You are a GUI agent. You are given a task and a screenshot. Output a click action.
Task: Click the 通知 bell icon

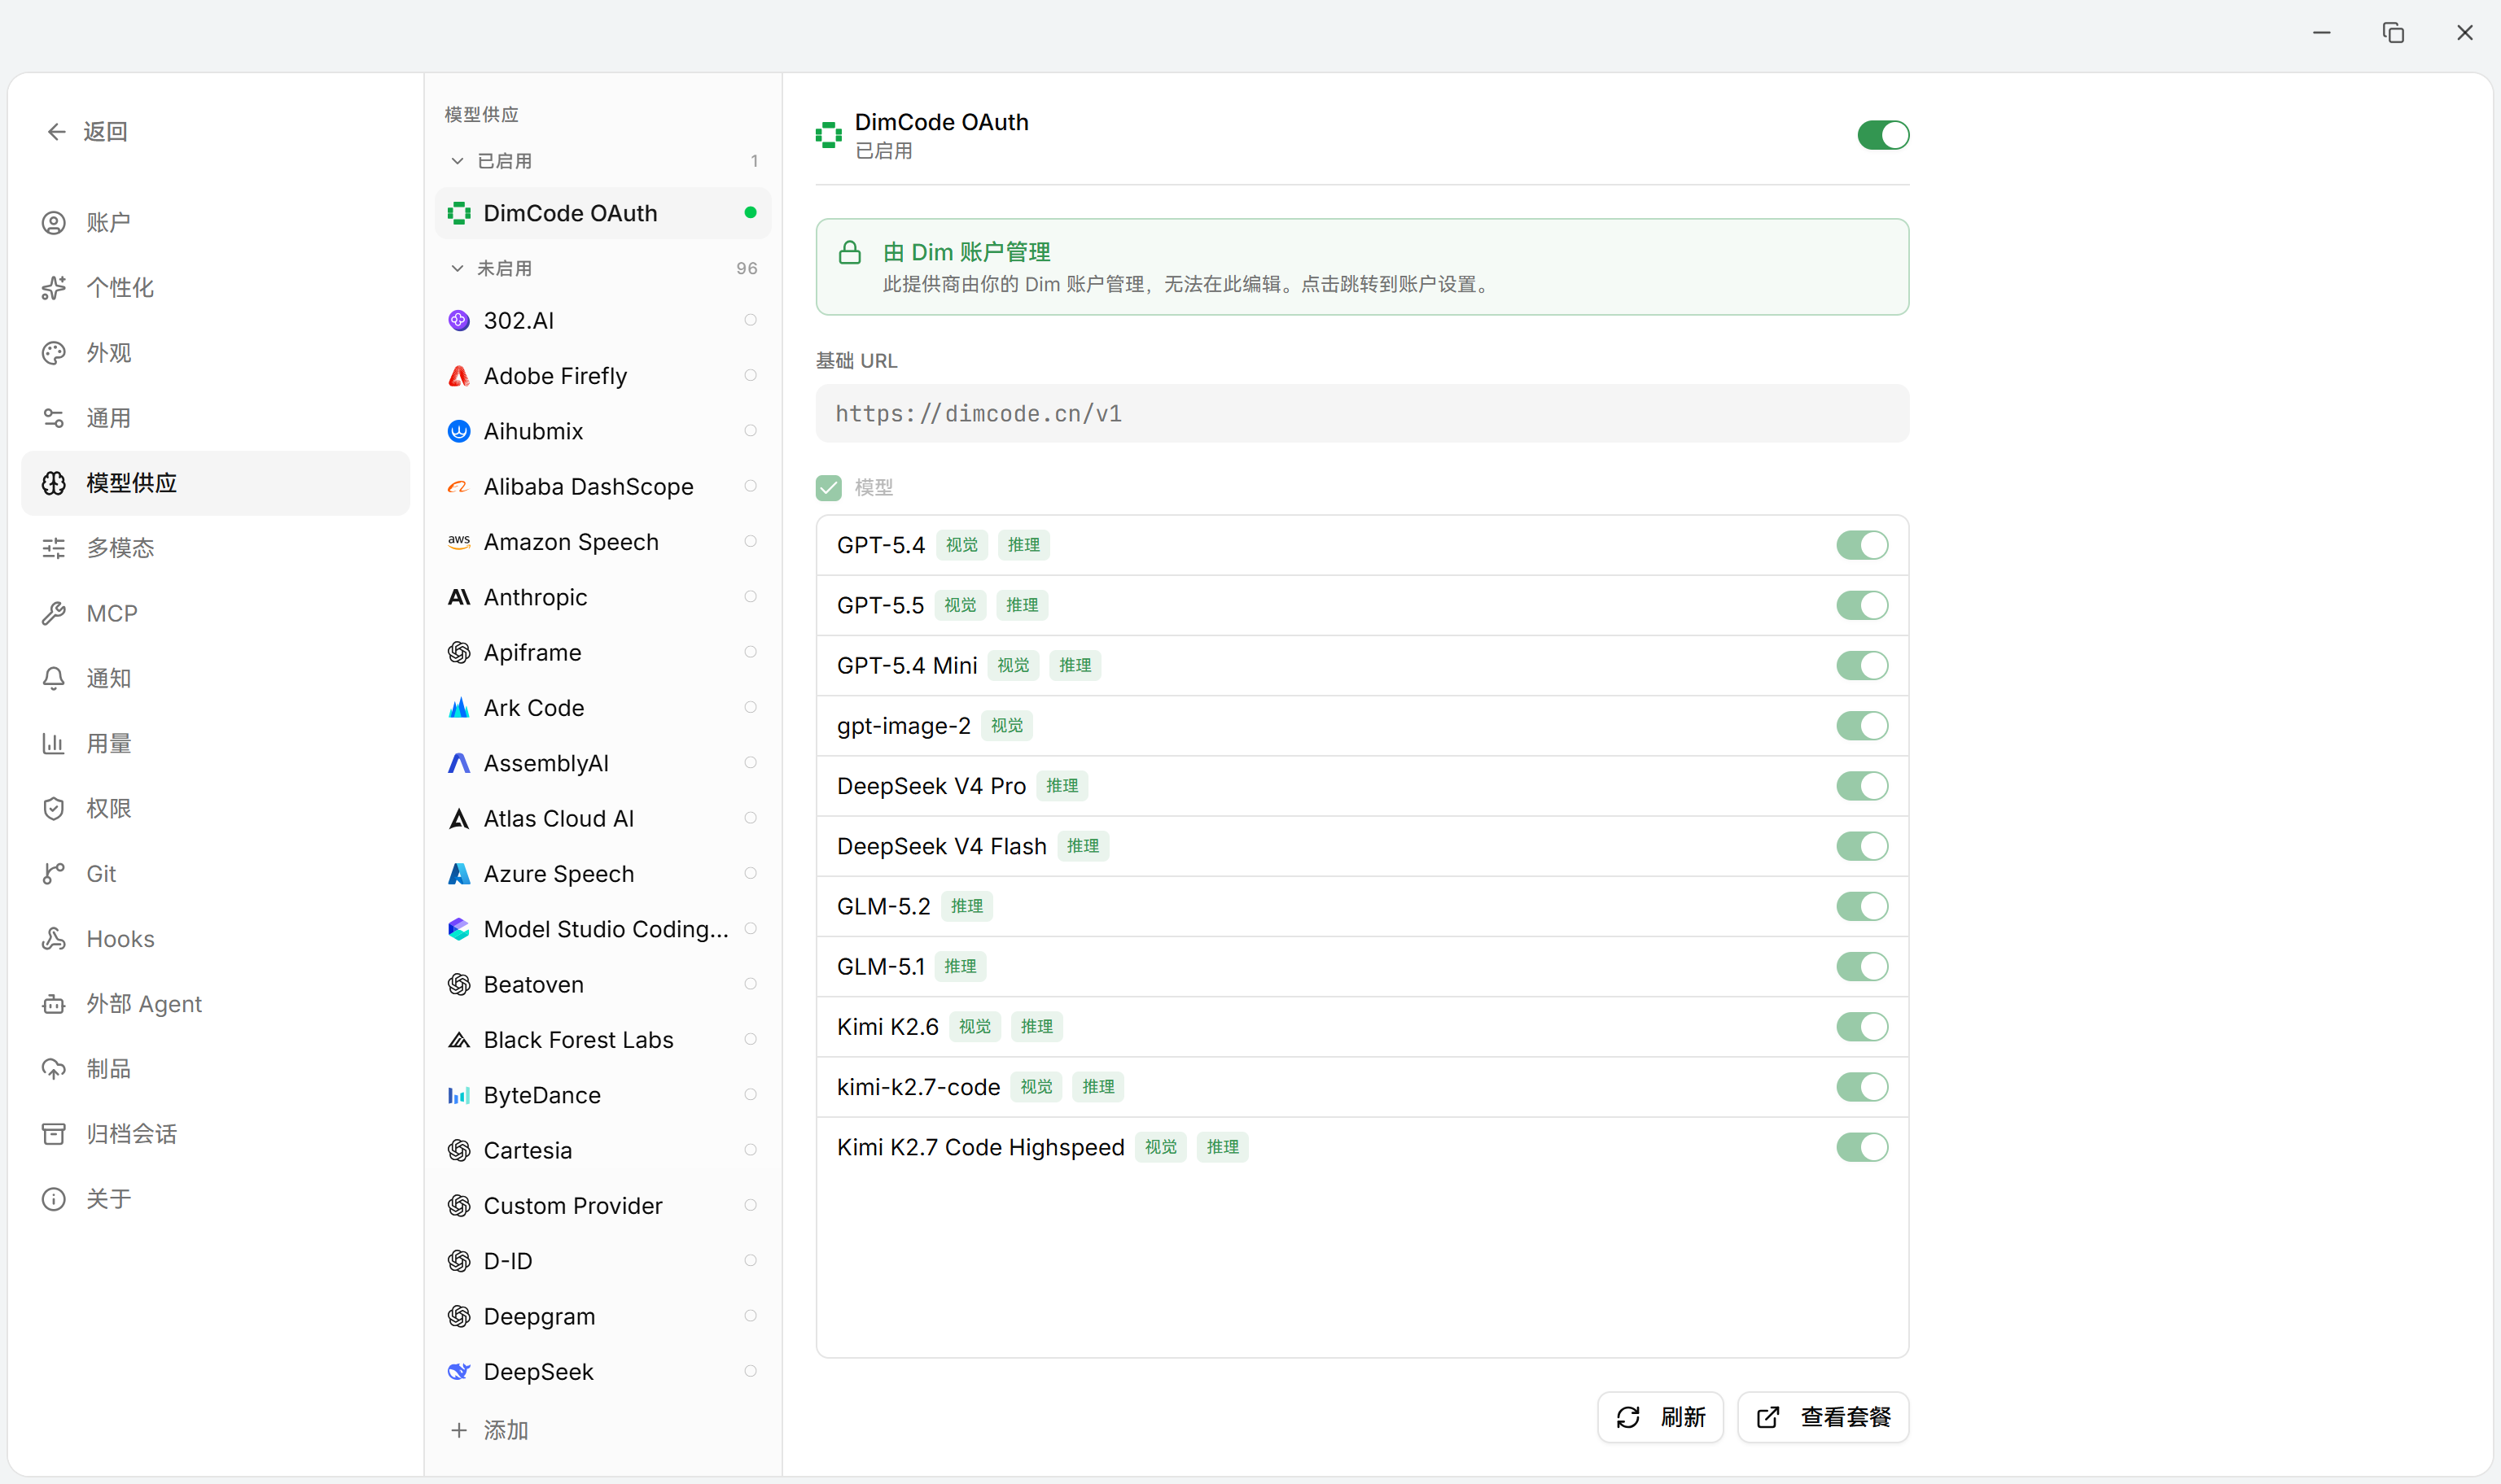click(x=54, y=678)
